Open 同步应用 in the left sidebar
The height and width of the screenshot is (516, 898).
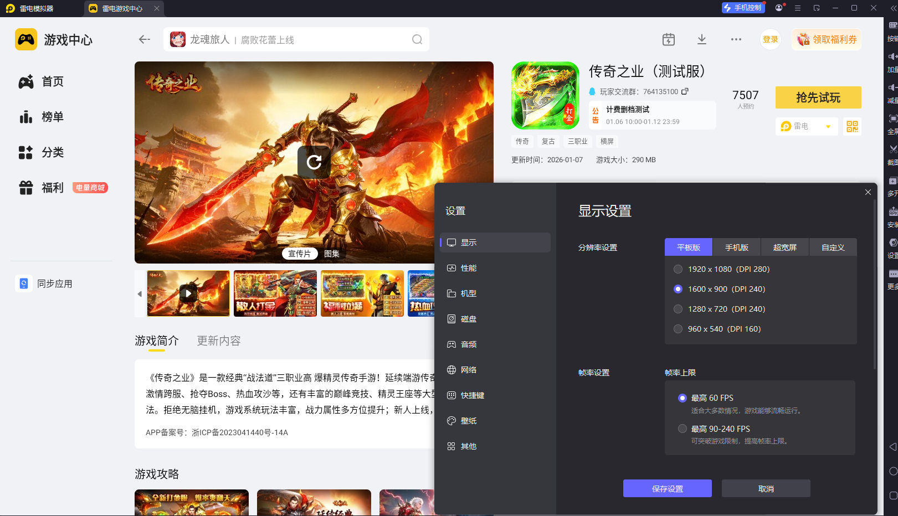[44, 284]
